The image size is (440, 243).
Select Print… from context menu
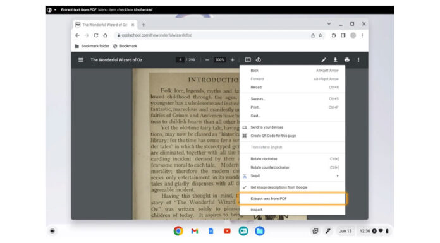click(292, 107)
